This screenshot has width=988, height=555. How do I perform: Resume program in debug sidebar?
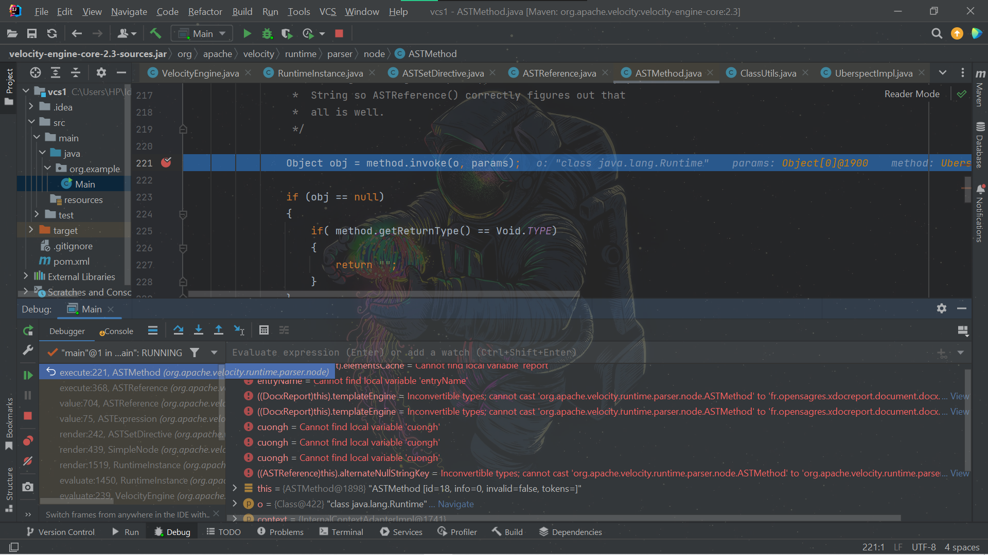click(28, 376)
